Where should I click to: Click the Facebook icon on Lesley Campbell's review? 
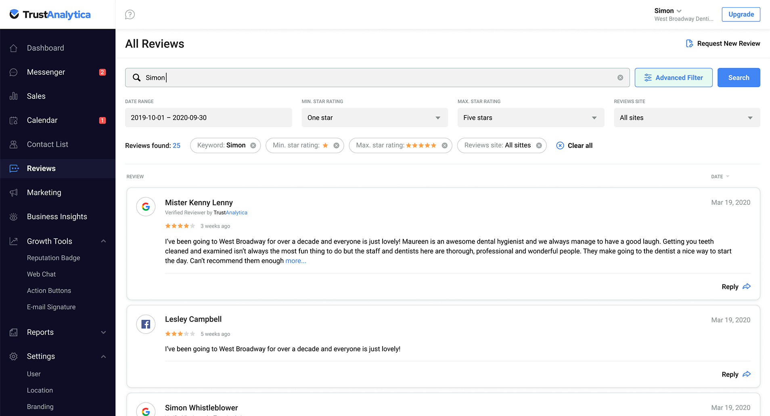pyautogui.click(x=146, y=324)
